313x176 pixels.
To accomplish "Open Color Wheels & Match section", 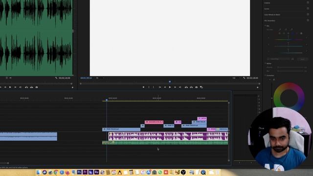I will pyautogui.click(x=272, y=15).
